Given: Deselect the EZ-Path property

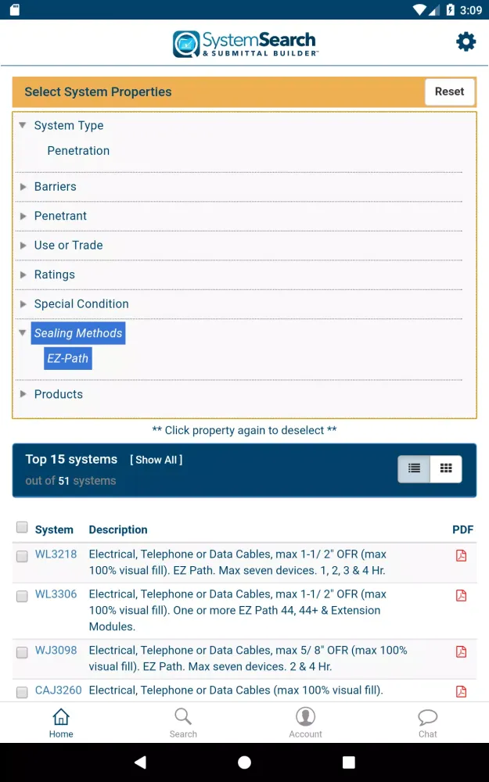Looking at the screenshot, I should [68, 359].
